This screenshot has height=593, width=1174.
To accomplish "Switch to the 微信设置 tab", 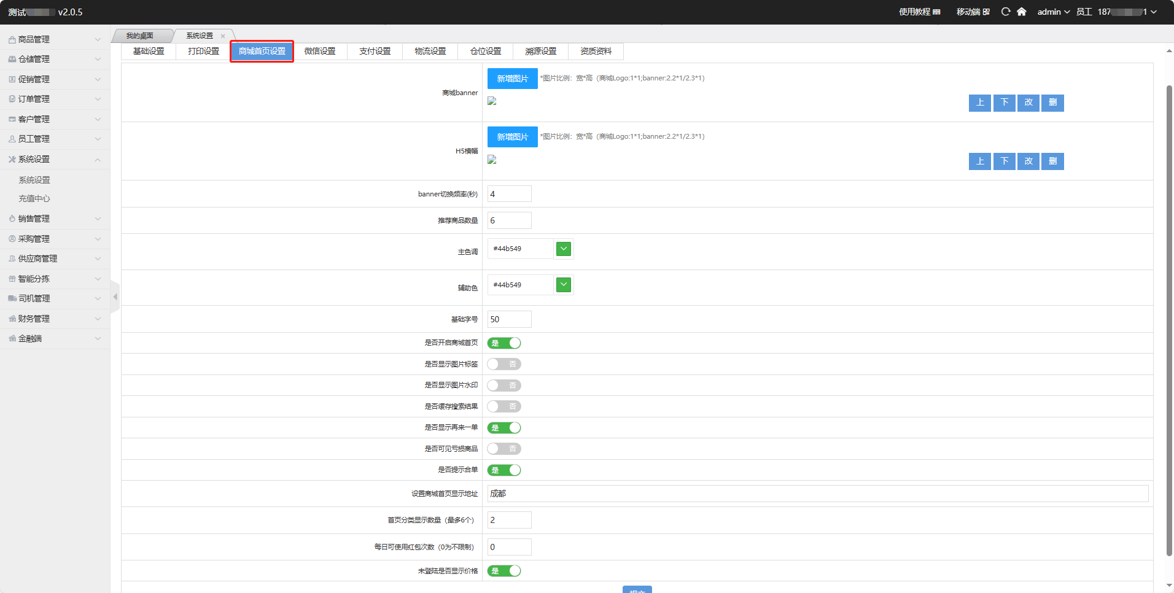I will (x=320, y=52).
